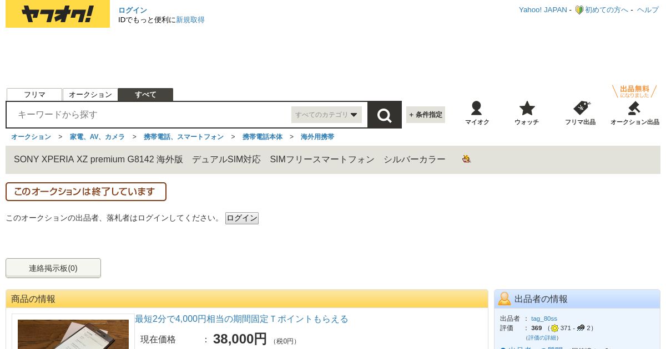Click the gray ログイン button
Screen dimensions: 666x349
(242, 218)
